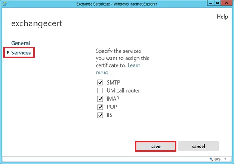
Task: Check the SMTP service checkbox
Action: [100, 82]
